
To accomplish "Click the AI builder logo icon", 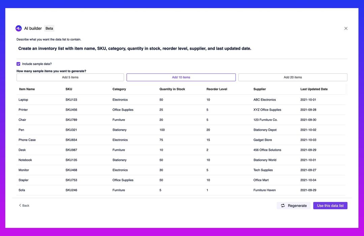I will point(18,28).
